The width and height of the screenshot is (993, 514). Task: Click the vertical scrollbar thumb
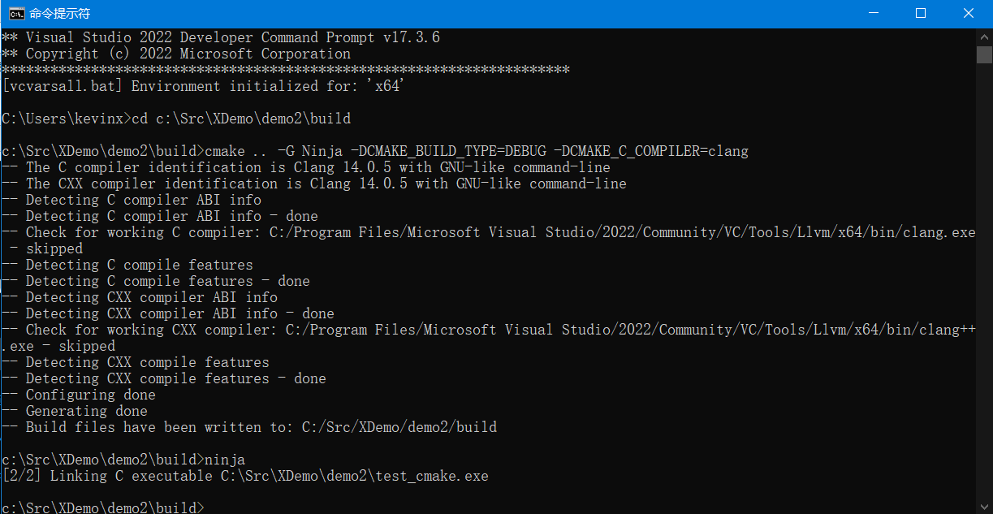point(984,54)
